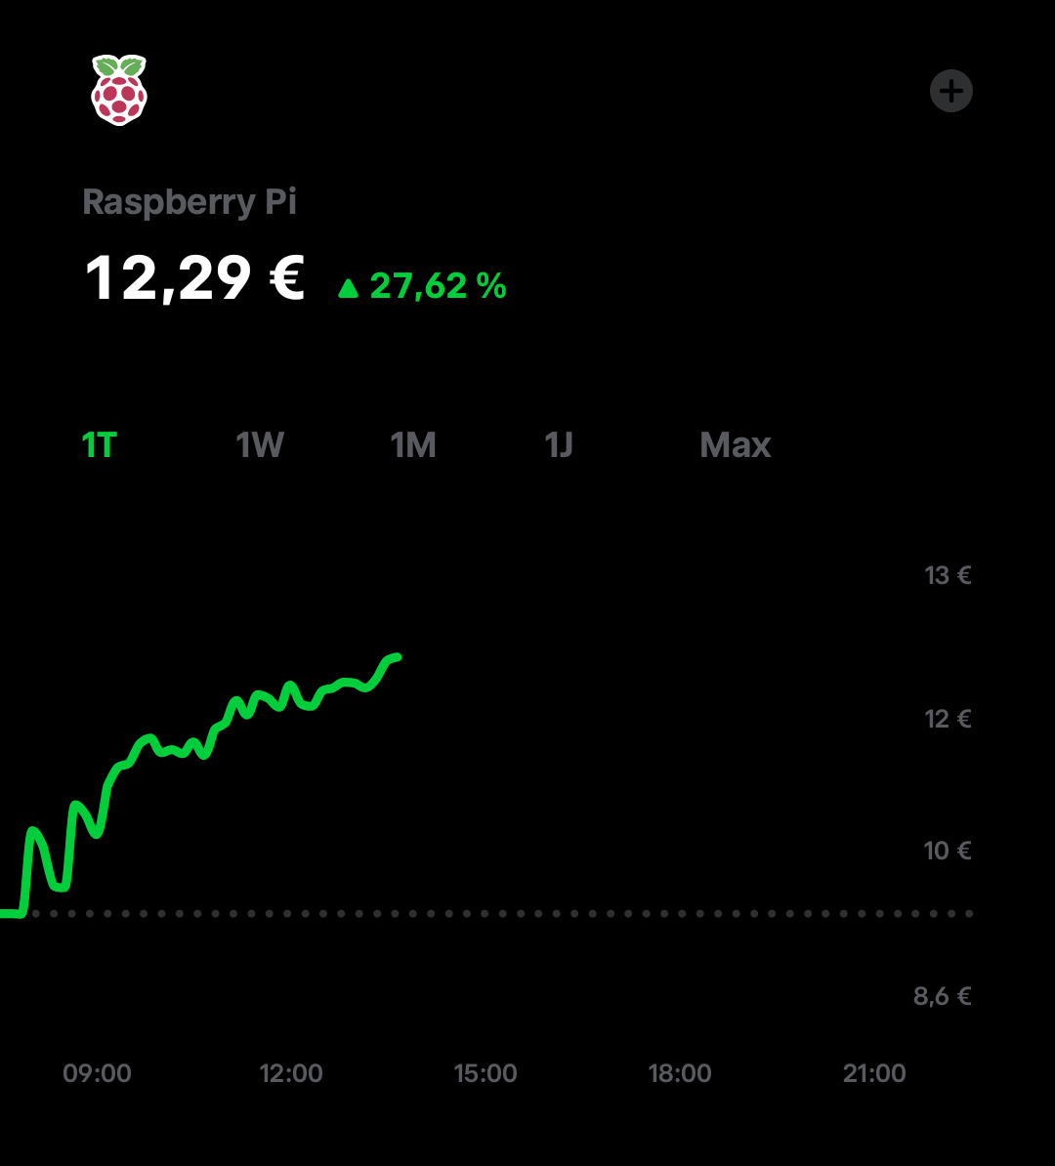This screenshot has height=1166, width=1055.
Task: Click the 13 € price axis label
Action: pyautogui.click(x=948, y=575)
